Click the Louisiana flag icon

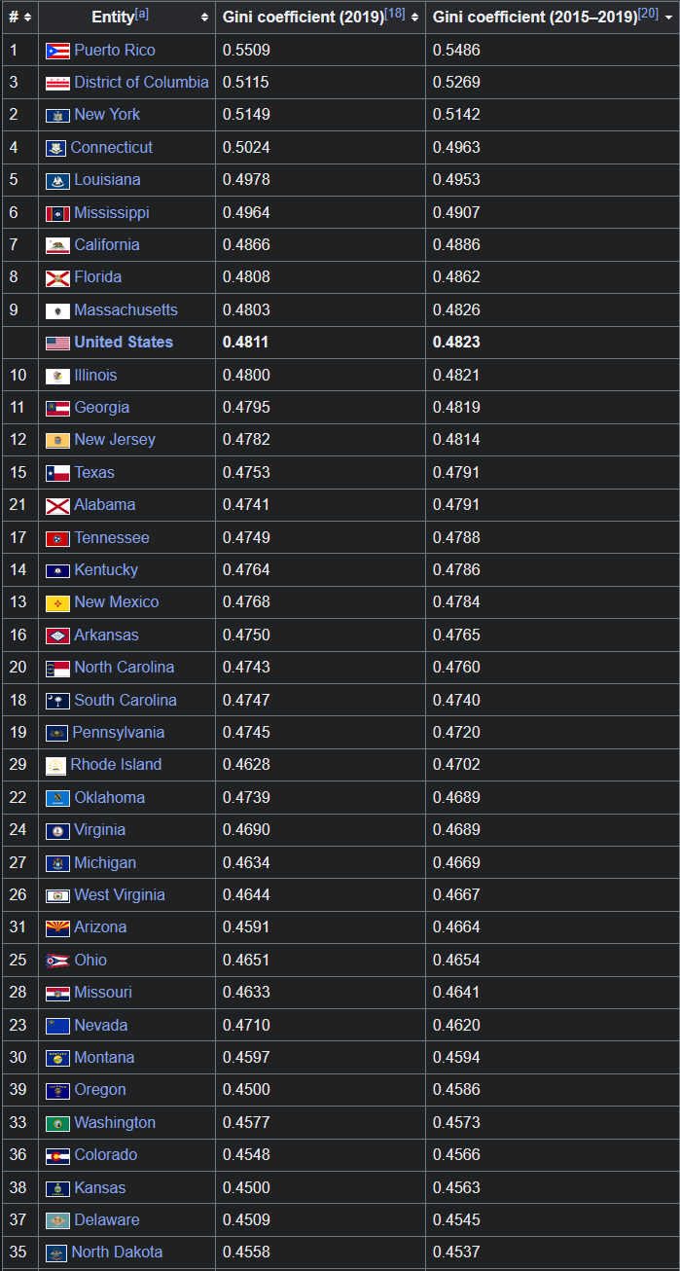tap(57, 180)
